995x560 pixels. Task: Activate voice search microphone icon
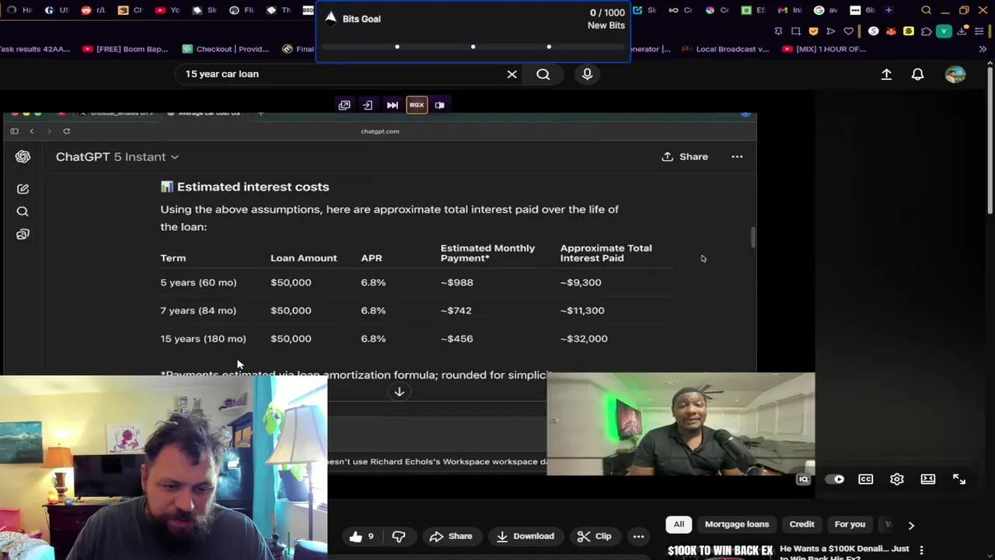tap(587, 74)
